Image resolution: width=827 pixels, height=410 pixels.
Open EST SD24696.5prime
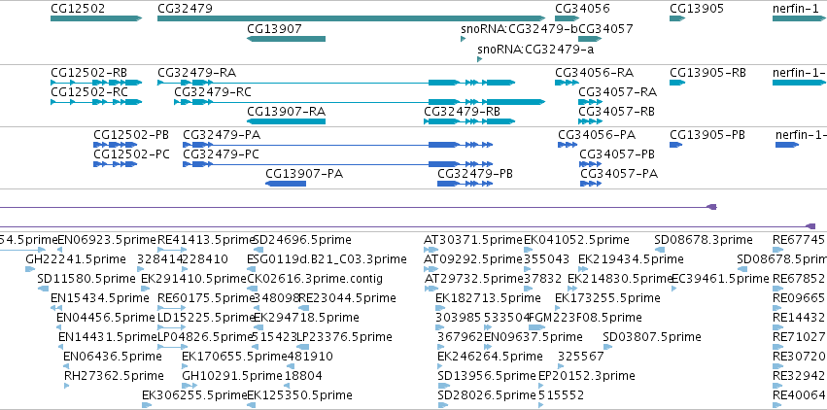click(302, 240)
